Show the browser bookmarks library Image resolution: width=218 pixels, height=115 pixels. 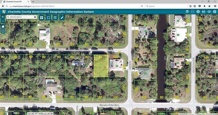pos(195,6)
